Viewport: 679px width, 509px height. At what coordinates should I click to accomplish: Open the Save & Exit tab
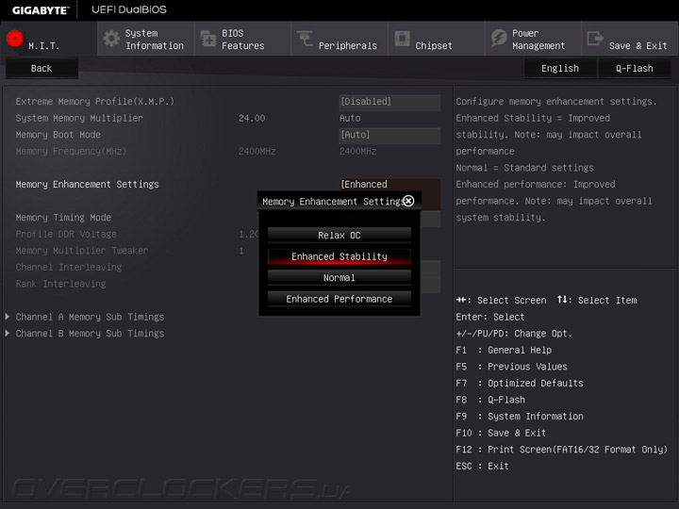pos(630,39)
